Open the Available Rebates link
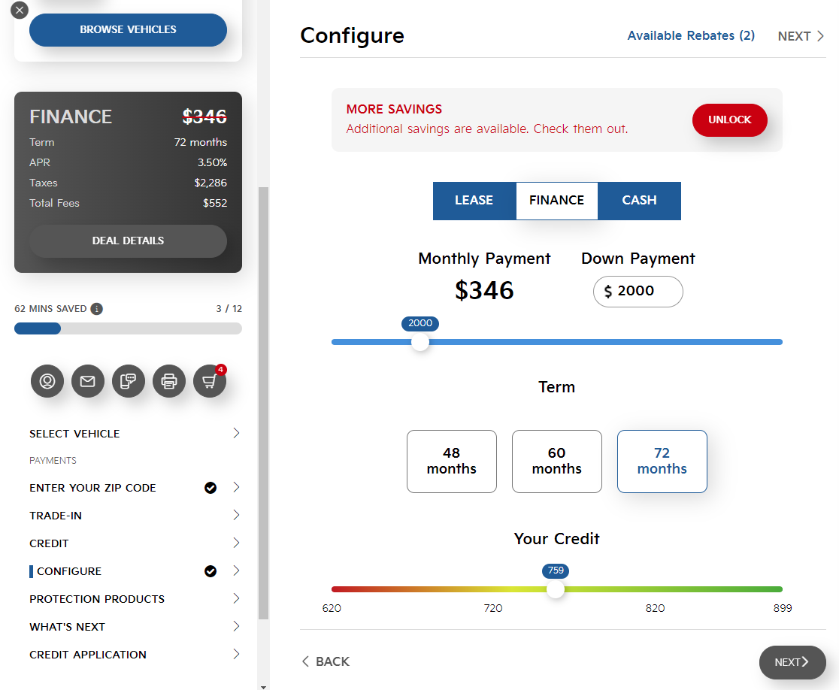This screenshot has width=839, height=690. pos(691,36)
